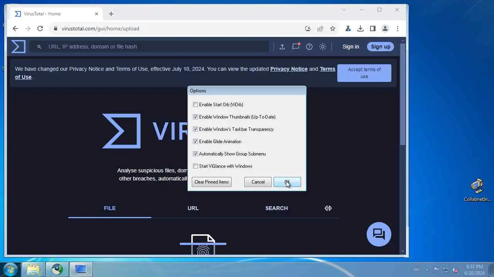Show hidden tray icons arrow
494x277 pixels.
click(x=426, y=270)
